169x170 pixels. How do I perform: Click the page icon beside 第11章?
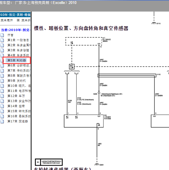(2, 91)
